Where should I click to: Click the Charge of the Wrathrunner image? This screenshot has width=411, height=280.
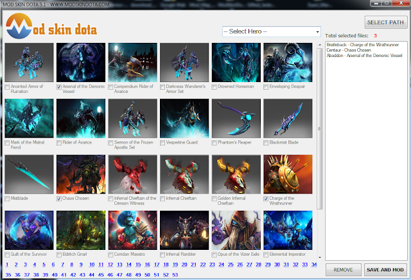point(288,174)
